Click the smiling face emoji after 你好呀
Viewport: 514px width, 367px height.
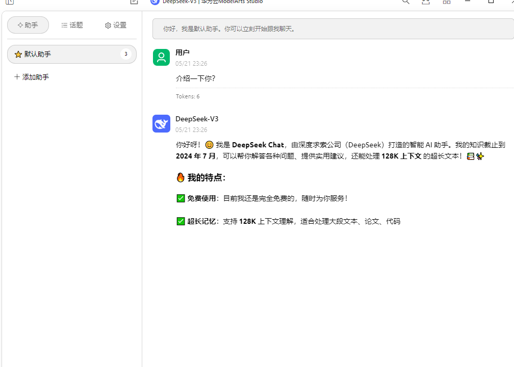209,145
